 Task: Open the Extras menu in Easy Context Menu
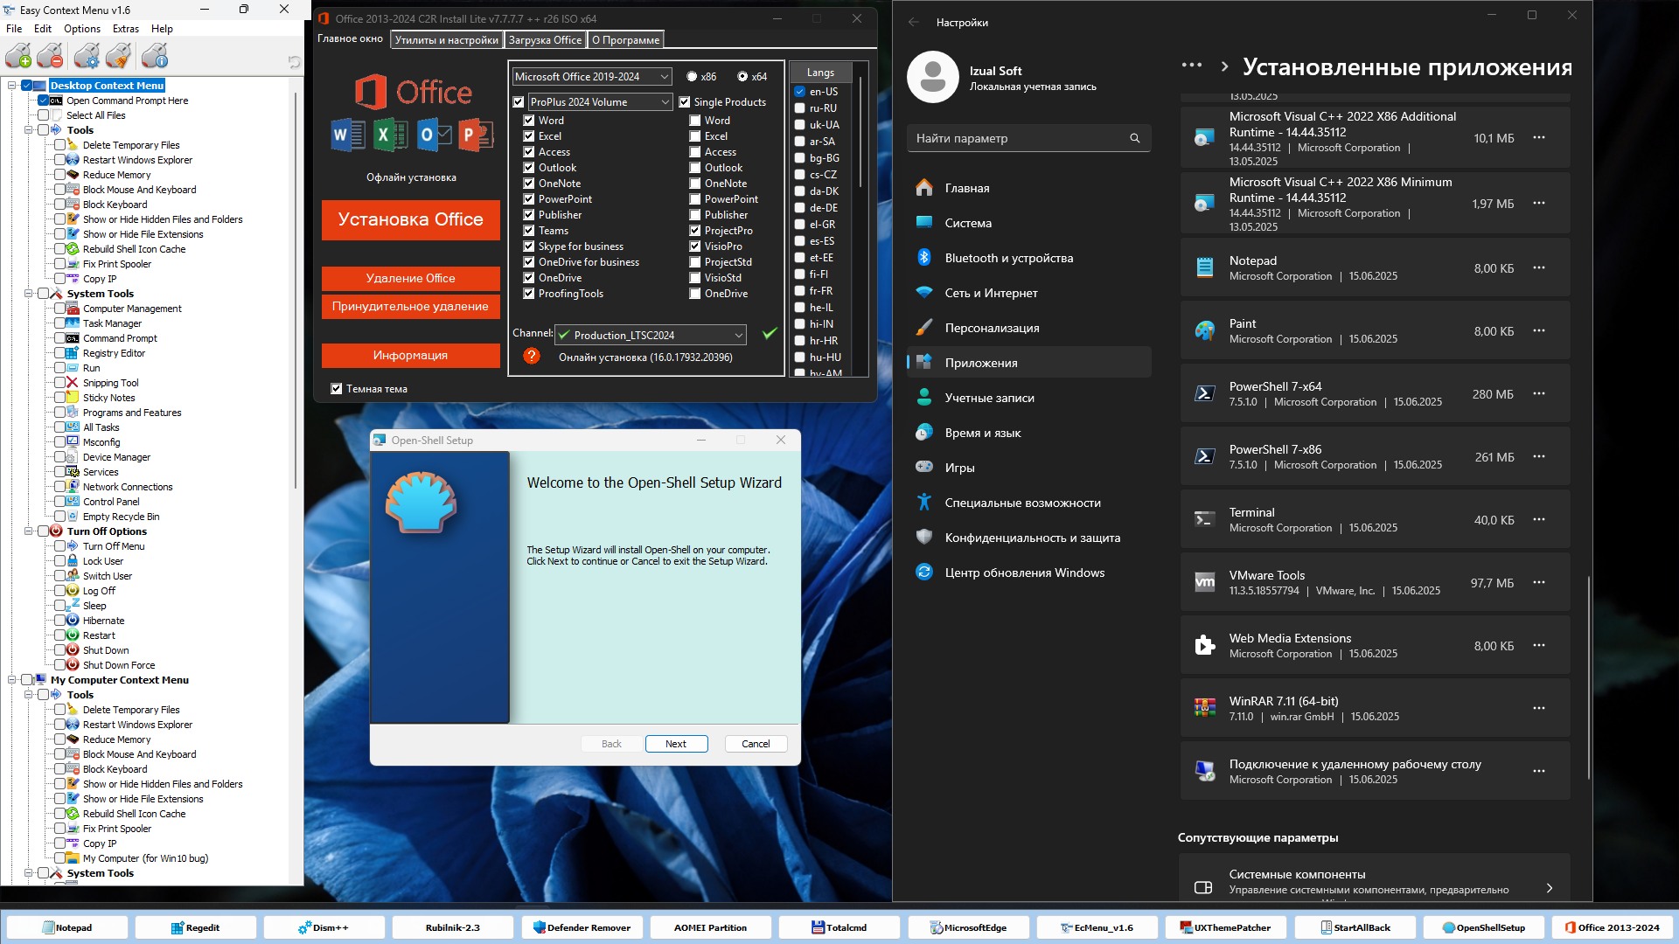(126, 29)
